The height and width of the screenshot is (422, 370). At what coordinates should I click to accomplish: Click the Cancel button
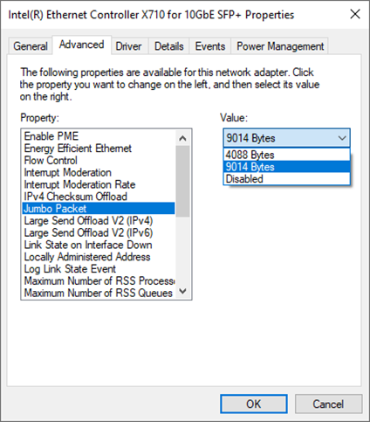pyautogui.click(x=328, y=404)
